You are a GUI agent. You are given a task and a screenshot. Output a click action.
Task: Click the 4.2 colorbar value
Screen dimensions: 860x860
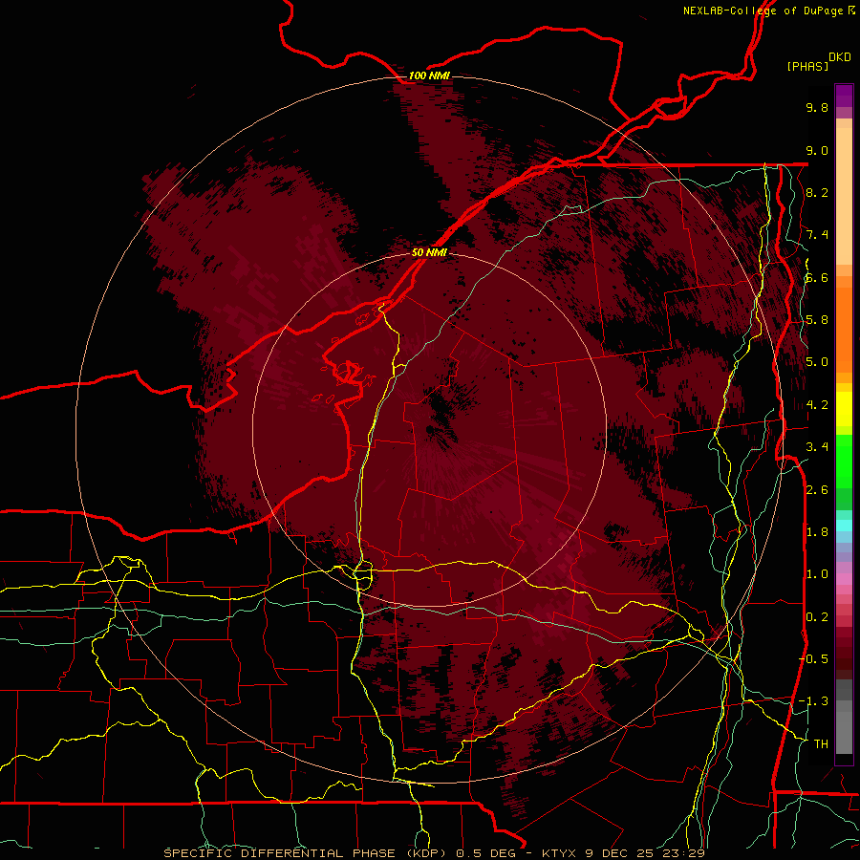(817, 405)
